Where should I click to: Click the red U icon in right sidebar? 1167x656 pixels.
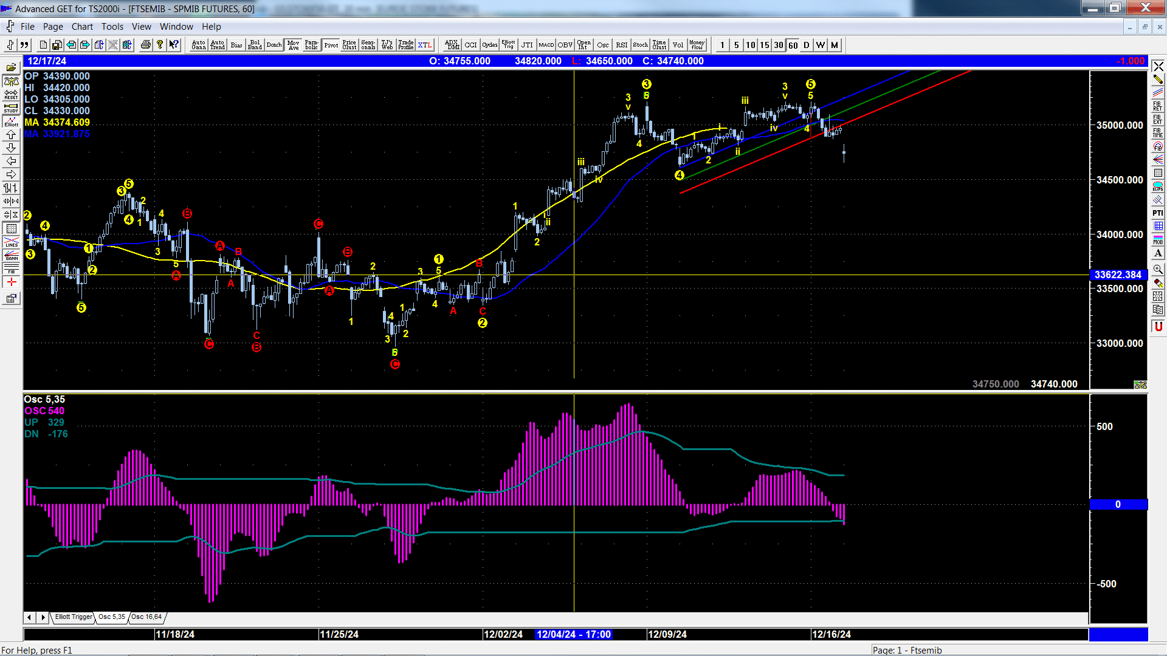point(1158,326)
